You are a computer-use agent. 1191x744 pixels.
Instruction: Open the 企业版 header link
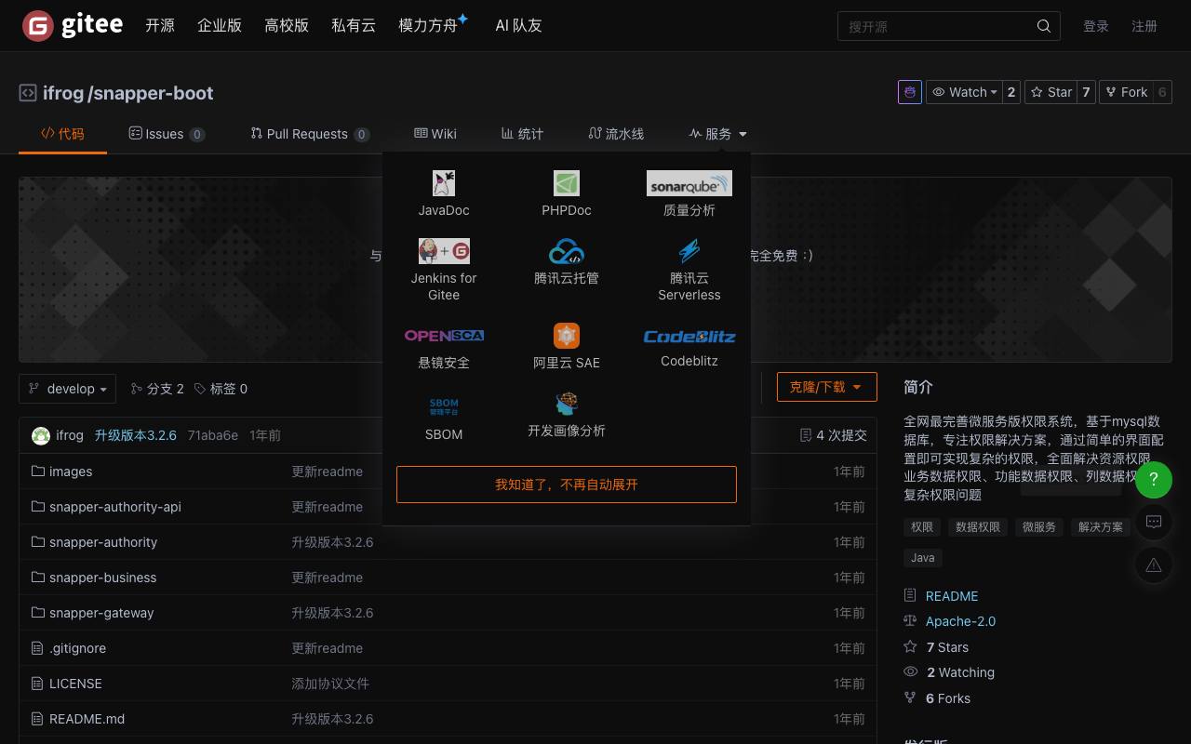pyautogui.click(x=220, y=26)
